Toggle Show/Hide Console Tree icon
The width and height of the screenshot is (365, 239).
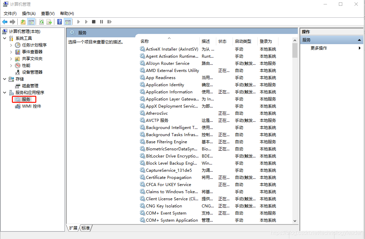click(31, 22)
